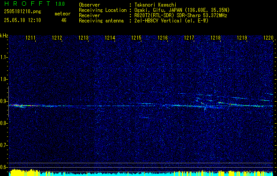277x176 pixels.
Task: Click the 2el-HB9CV Vertical antenna text
Action: [158, 21]
